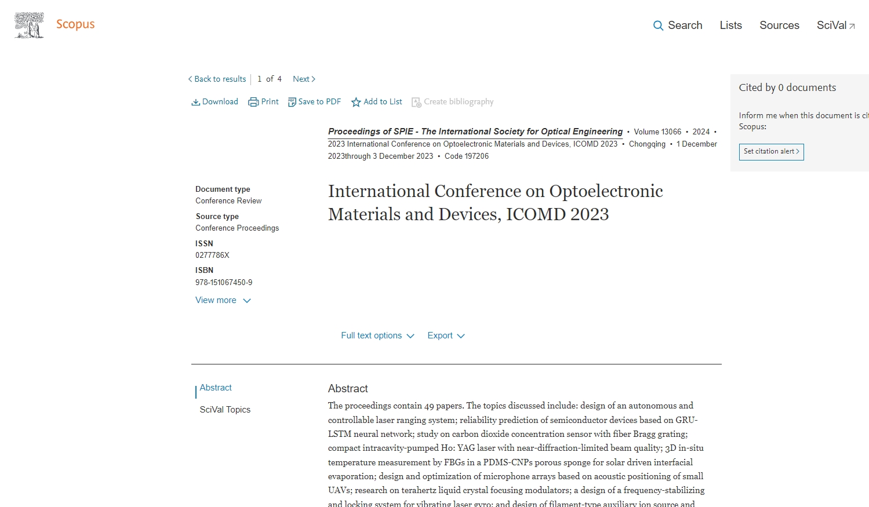Click Set citation alert button
The height and width of the screenshot is (507, 869).
coord(771,152)
